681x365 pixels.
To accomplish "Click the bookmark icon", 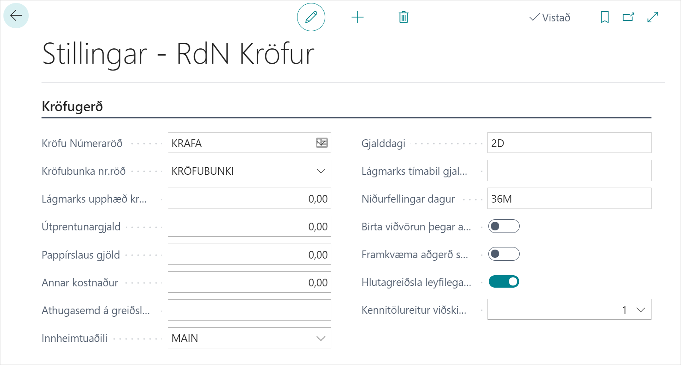I will click(604, 17).
